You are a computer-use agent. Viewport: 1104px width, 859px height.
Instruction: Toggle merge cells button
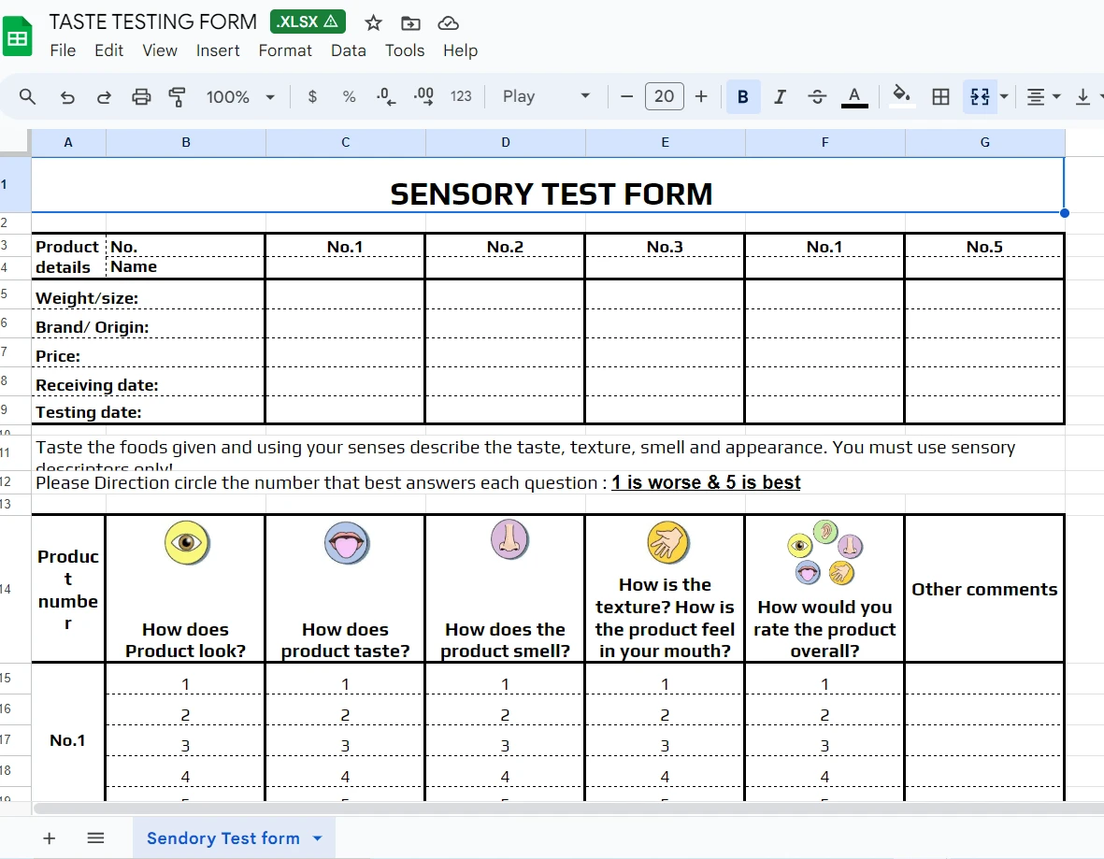click(x=980, y=96)
